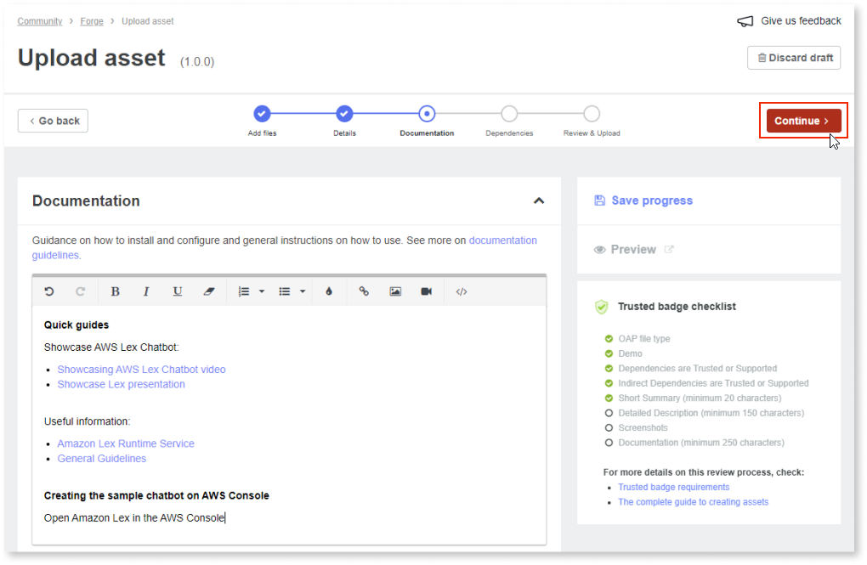The width and height of the screenshot is (867, 565).
Task: Open the Forge breadcrumb link
Action: (x=92, y=21)
